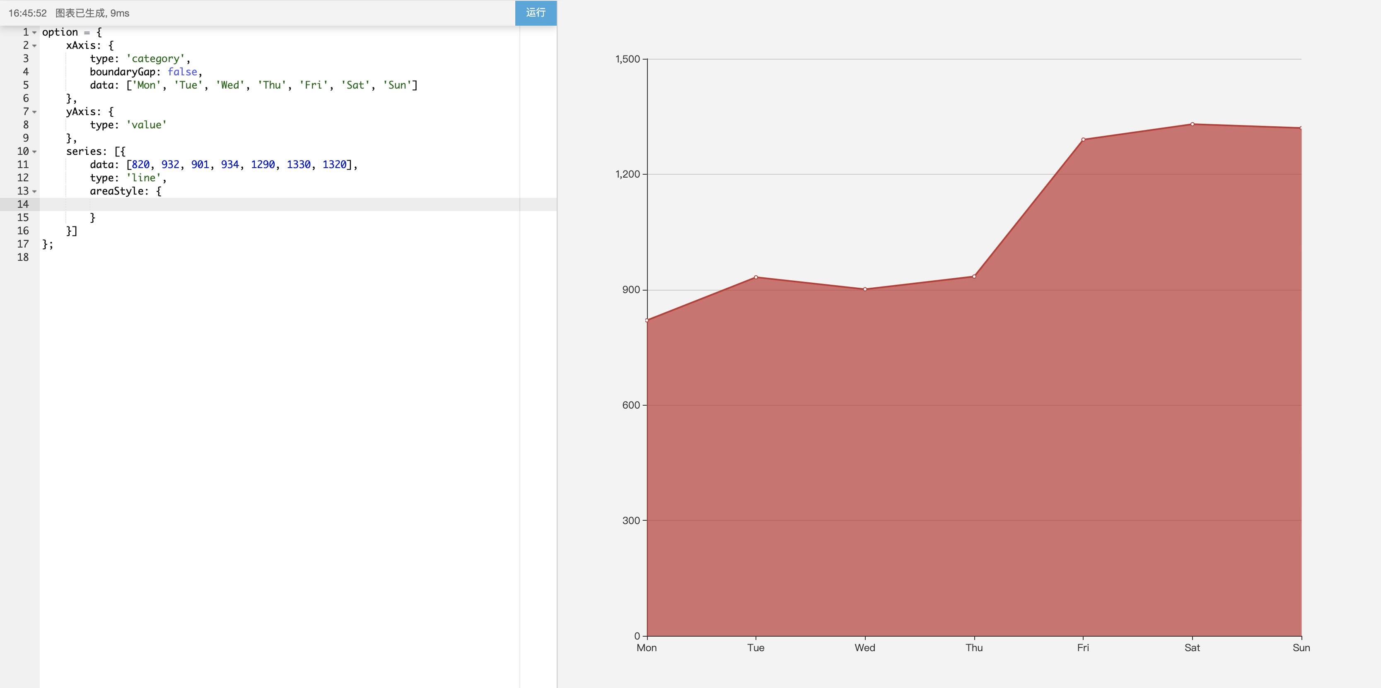Fold the series array on line 10
Screen dimensions: 1381x688
[34, 152]
